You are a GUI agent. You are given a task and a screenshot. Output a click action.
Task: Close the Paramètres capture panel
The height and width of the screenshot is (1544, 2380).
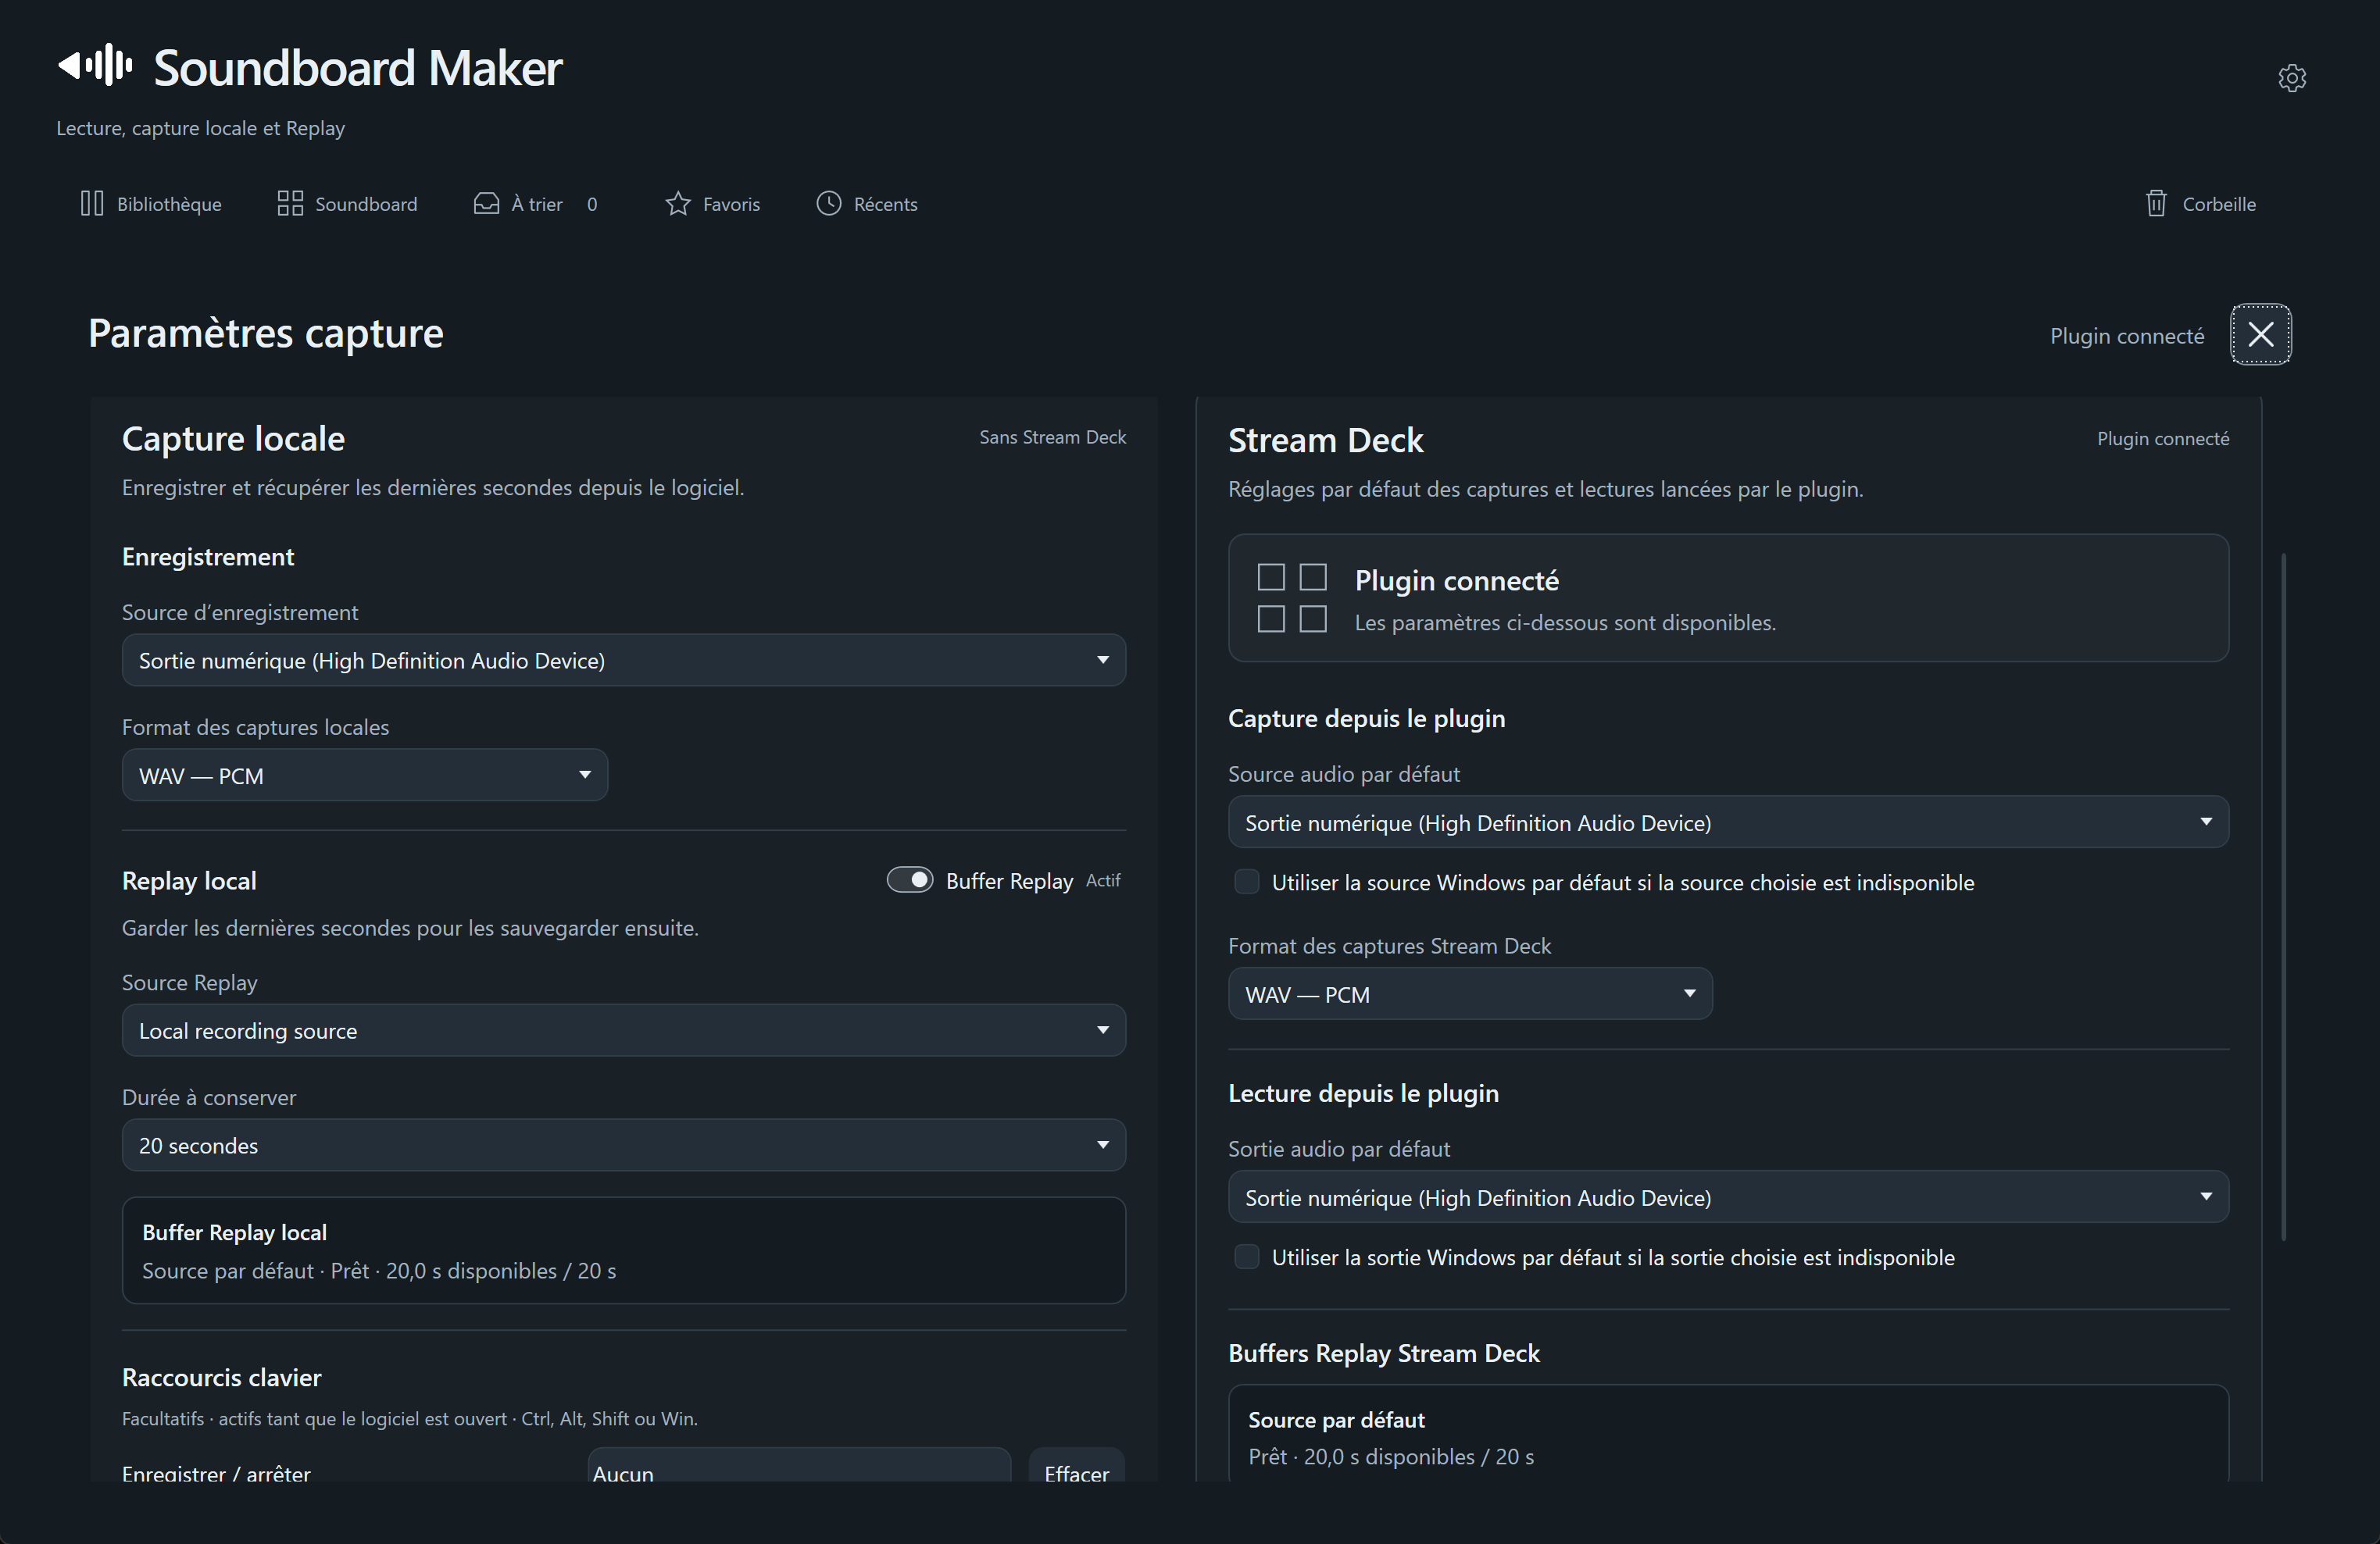[x=2260, y=333]
